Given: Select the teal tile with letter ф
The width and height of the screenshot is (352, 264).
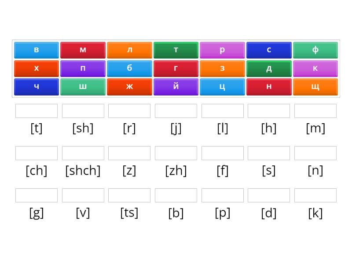Looking at the screenshot, I should 315,50.
